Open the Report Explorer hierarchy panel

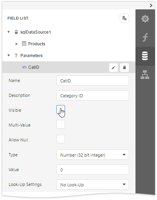tap(145, 75)
